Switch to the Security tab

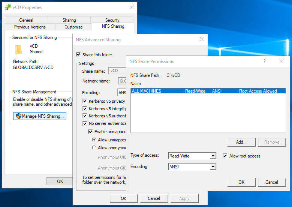point(112,20)
